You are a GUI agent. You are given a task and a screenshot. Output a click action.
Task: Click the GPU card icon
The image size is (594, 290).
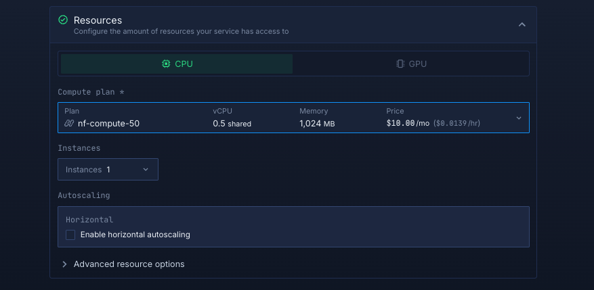(x=400, y=64)
